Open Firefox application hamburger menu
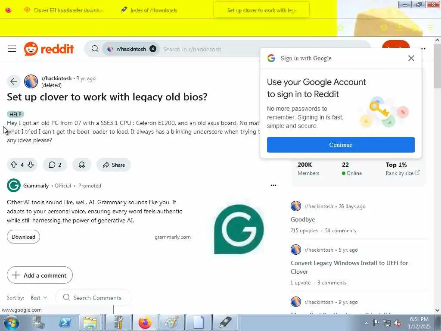This screenshot has height=331, width=441. [431, 28]
